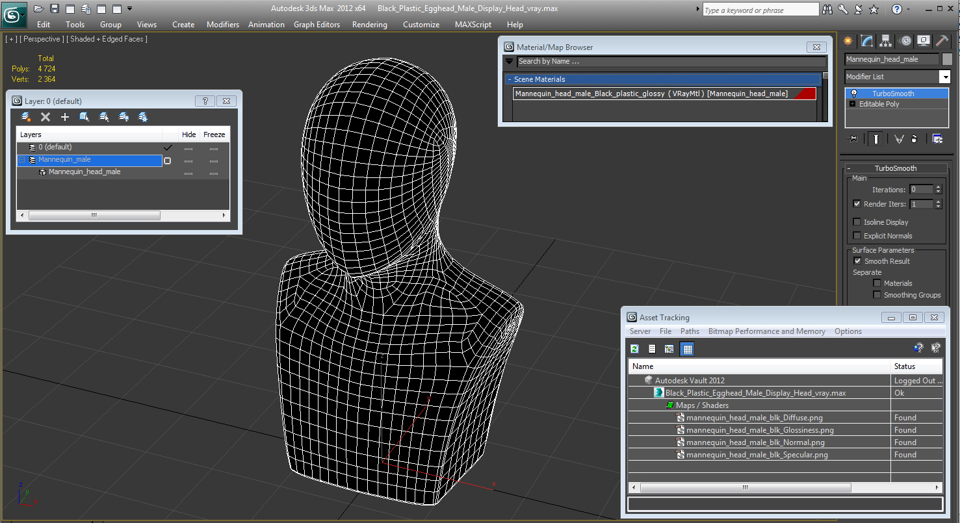This screenshot has width=960, height=523.
Task: Open the Graph Editors menu
Action: click(317, 25)
